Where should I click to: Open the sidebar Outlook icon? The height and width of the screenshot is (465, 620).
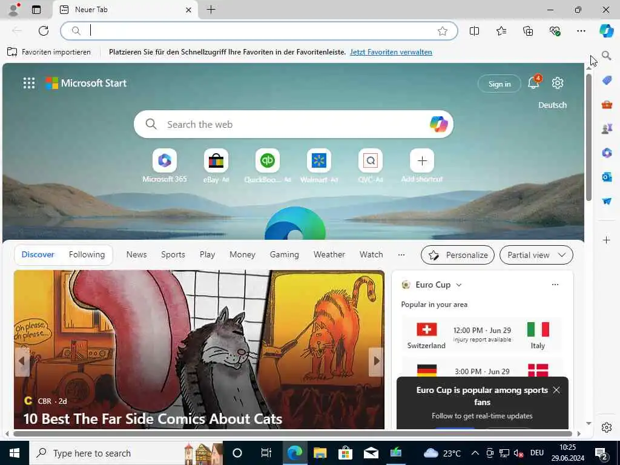pos(607,177)
